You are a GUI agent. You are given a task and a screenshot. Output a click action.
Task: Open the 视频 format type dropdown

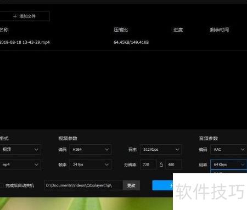[20, 149]
